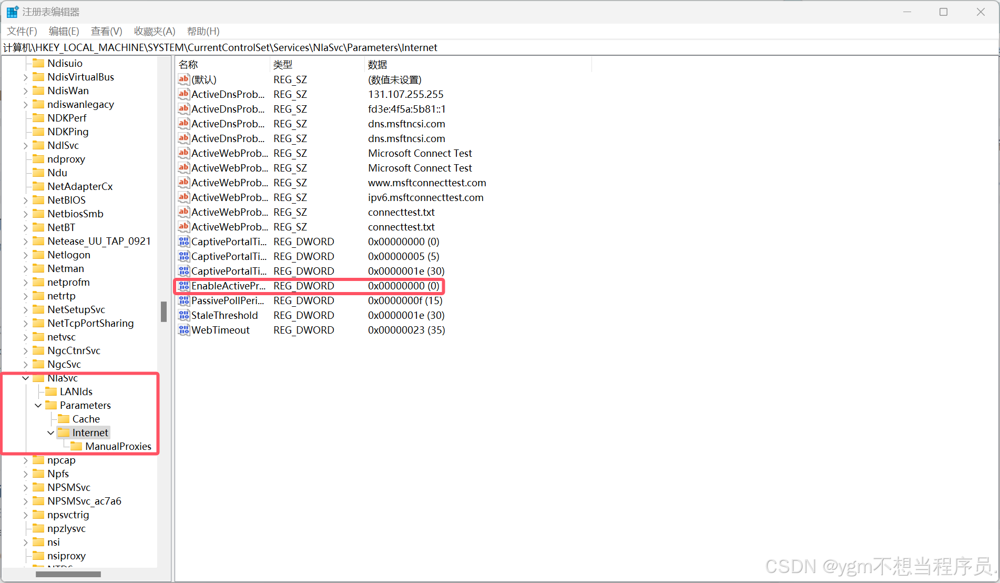This screenshot has height=583, width=1000.
Task: Click the folder icon of Netlogon key
Action: [38, 255]
